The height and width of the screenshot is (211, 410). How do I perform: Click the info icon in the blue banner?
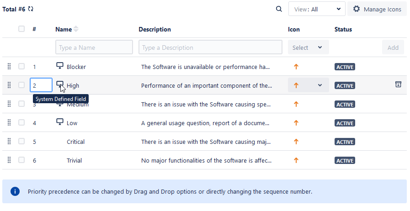click(x=15, y=191)
